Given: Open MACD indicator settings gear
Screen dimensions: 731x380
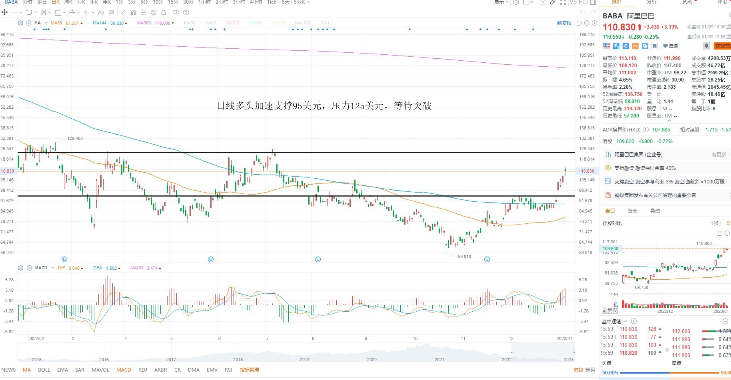Looking at the screenshot, I should (21, 268).
